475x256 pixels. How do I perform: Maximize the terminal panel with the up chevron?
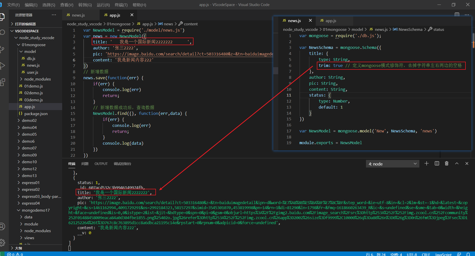click(x=457, y=163)
